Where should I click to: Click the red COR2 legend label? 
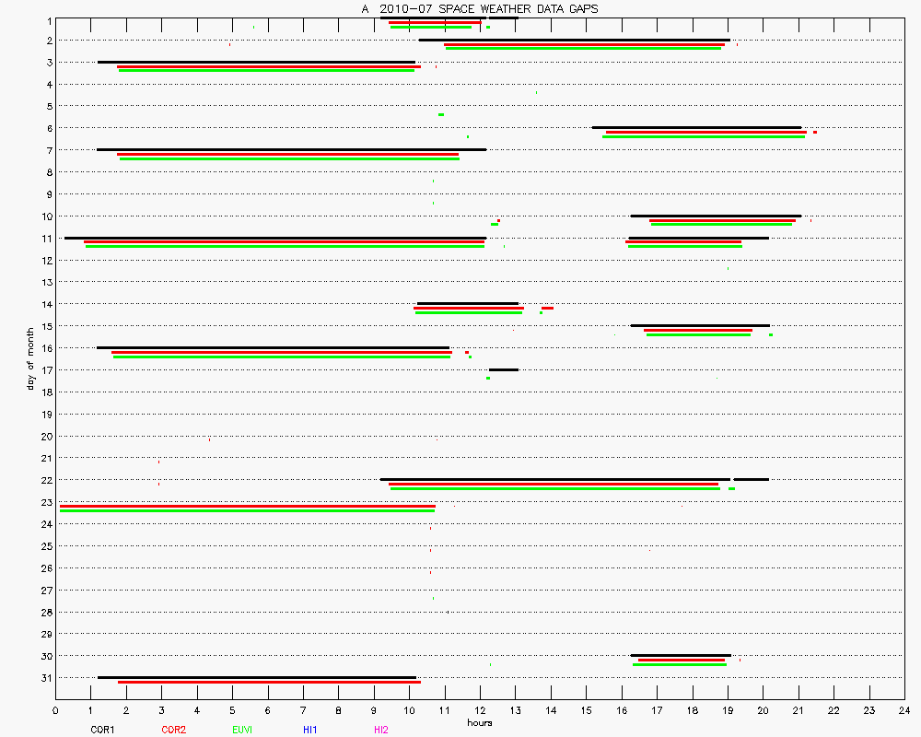[173, 730]
